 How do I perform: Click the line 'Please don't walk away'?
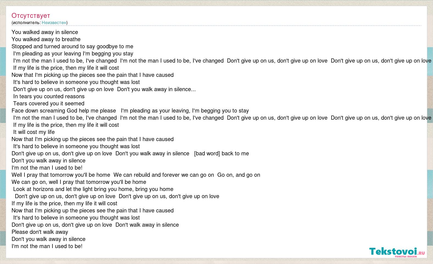tap(40, 232)
